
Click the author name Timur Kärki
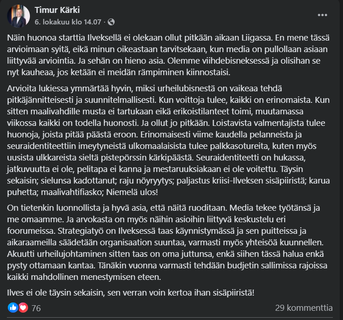(x=55, y=10)
